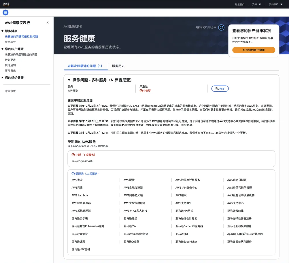The image size is (289, 263).
Task: Click the red 中断 severity status icon
Action: (141, 91)
